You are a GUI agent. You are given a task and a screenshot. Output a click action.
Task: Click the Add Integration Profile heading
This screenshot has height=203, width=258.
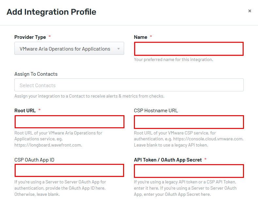51,12
